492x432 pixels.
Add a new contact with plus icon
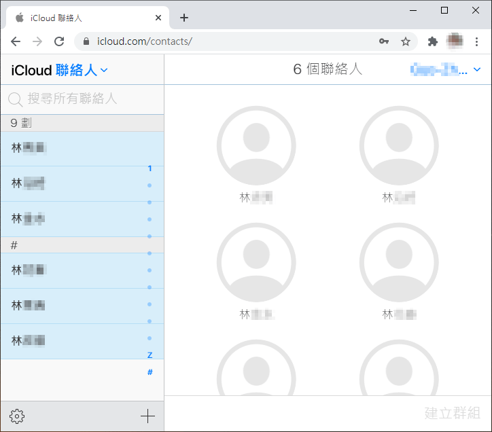tap(147, 416)
